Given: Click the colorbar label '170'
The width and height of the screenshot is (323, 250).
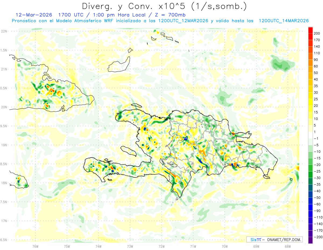Looking at the screenshot, I should pos(317,40).
